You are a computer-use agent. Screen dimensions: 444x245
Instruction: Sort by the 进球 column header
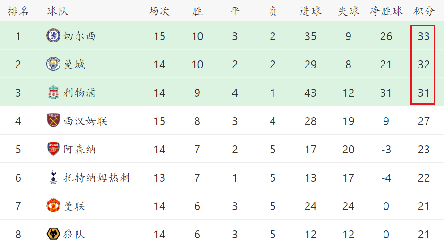(310, 11)
